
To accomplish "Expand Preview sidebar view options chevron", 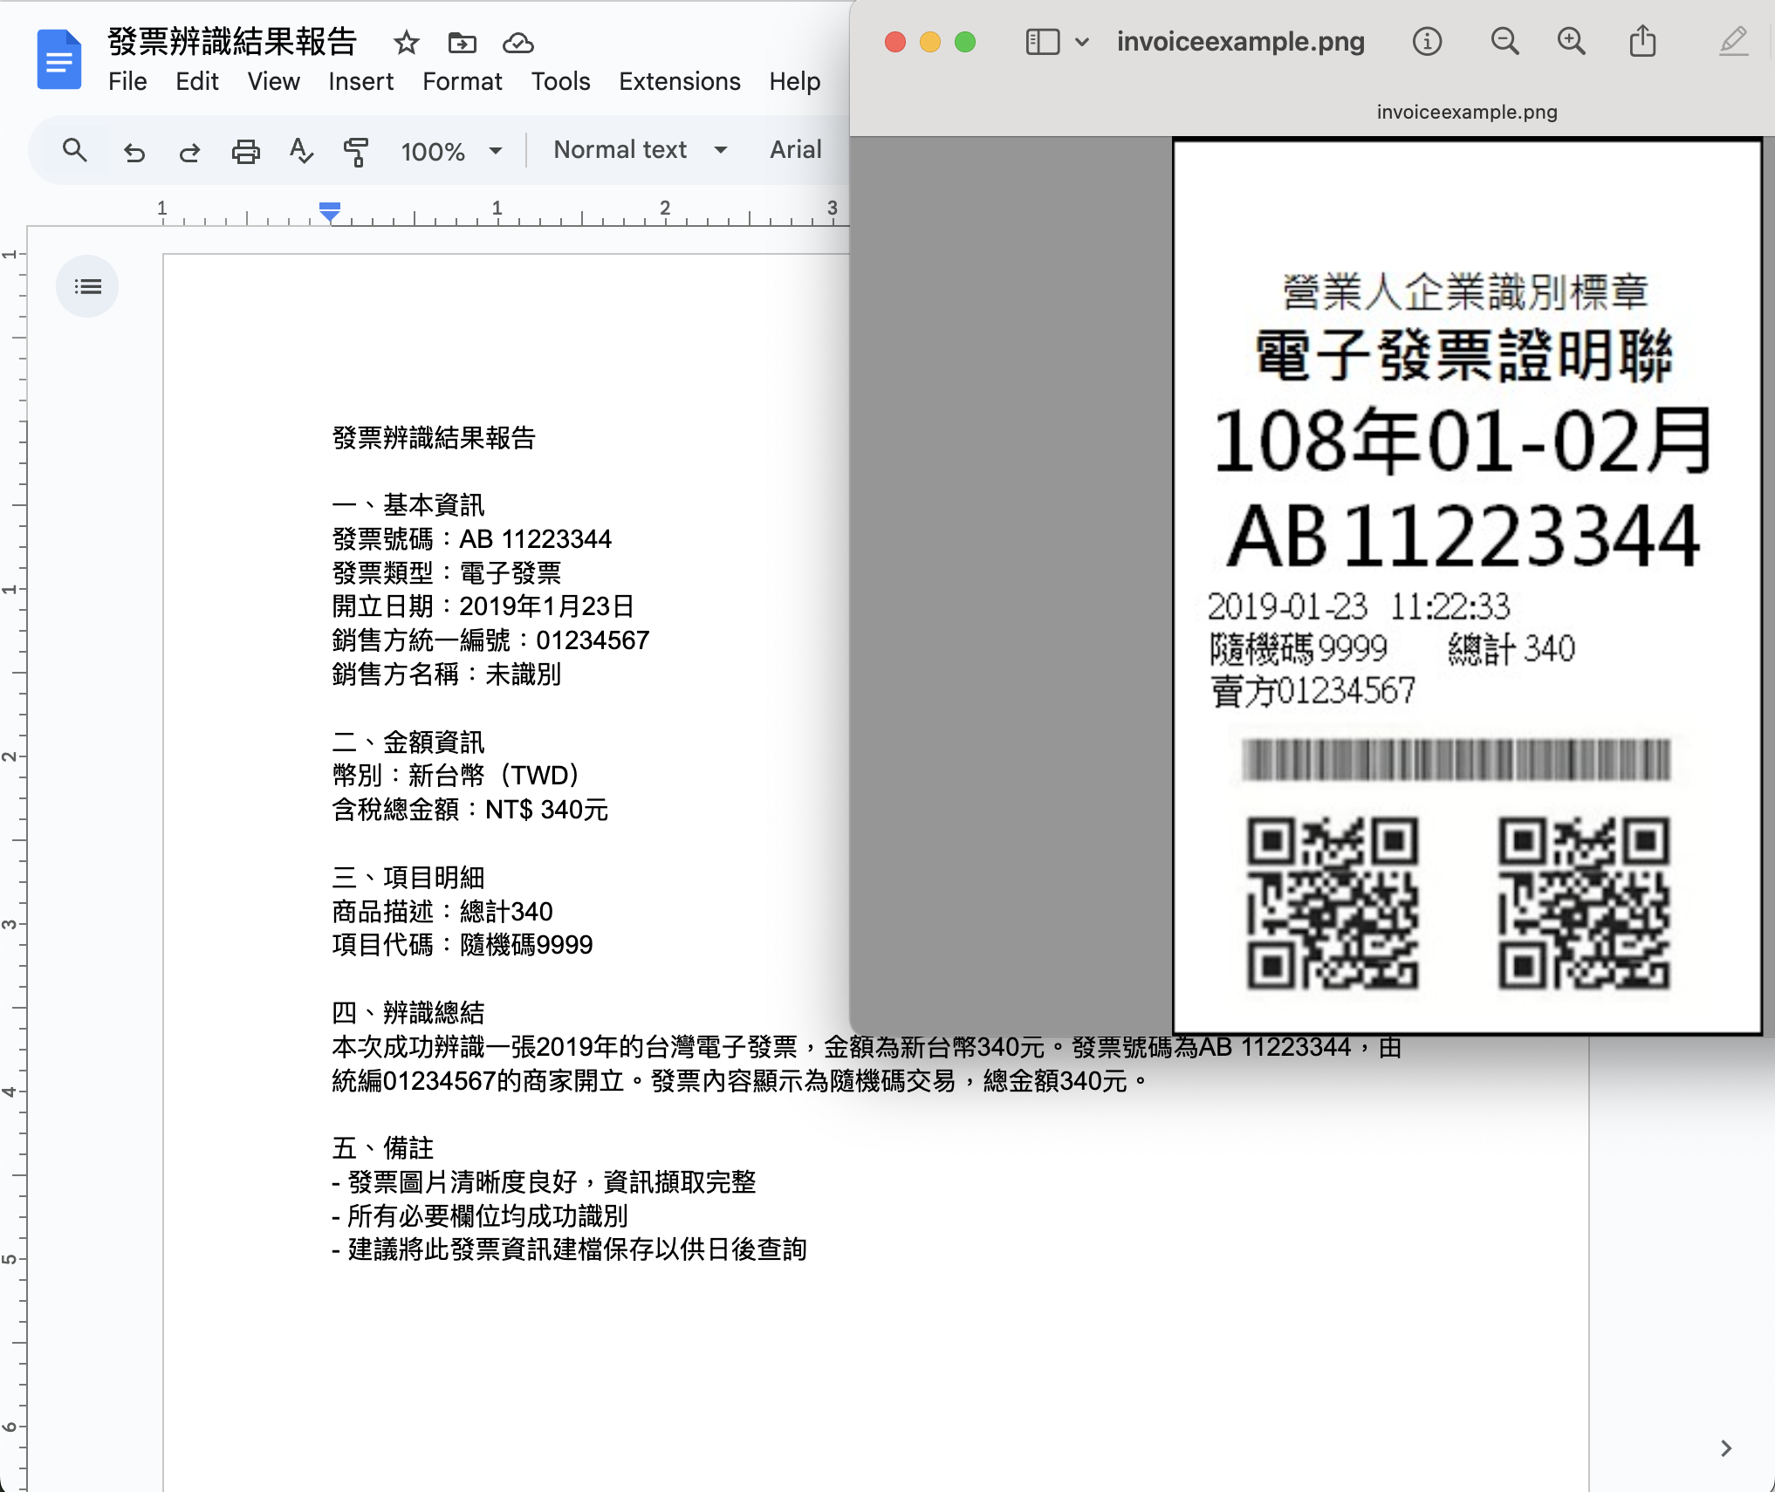I will click(x=1082, y=42).
